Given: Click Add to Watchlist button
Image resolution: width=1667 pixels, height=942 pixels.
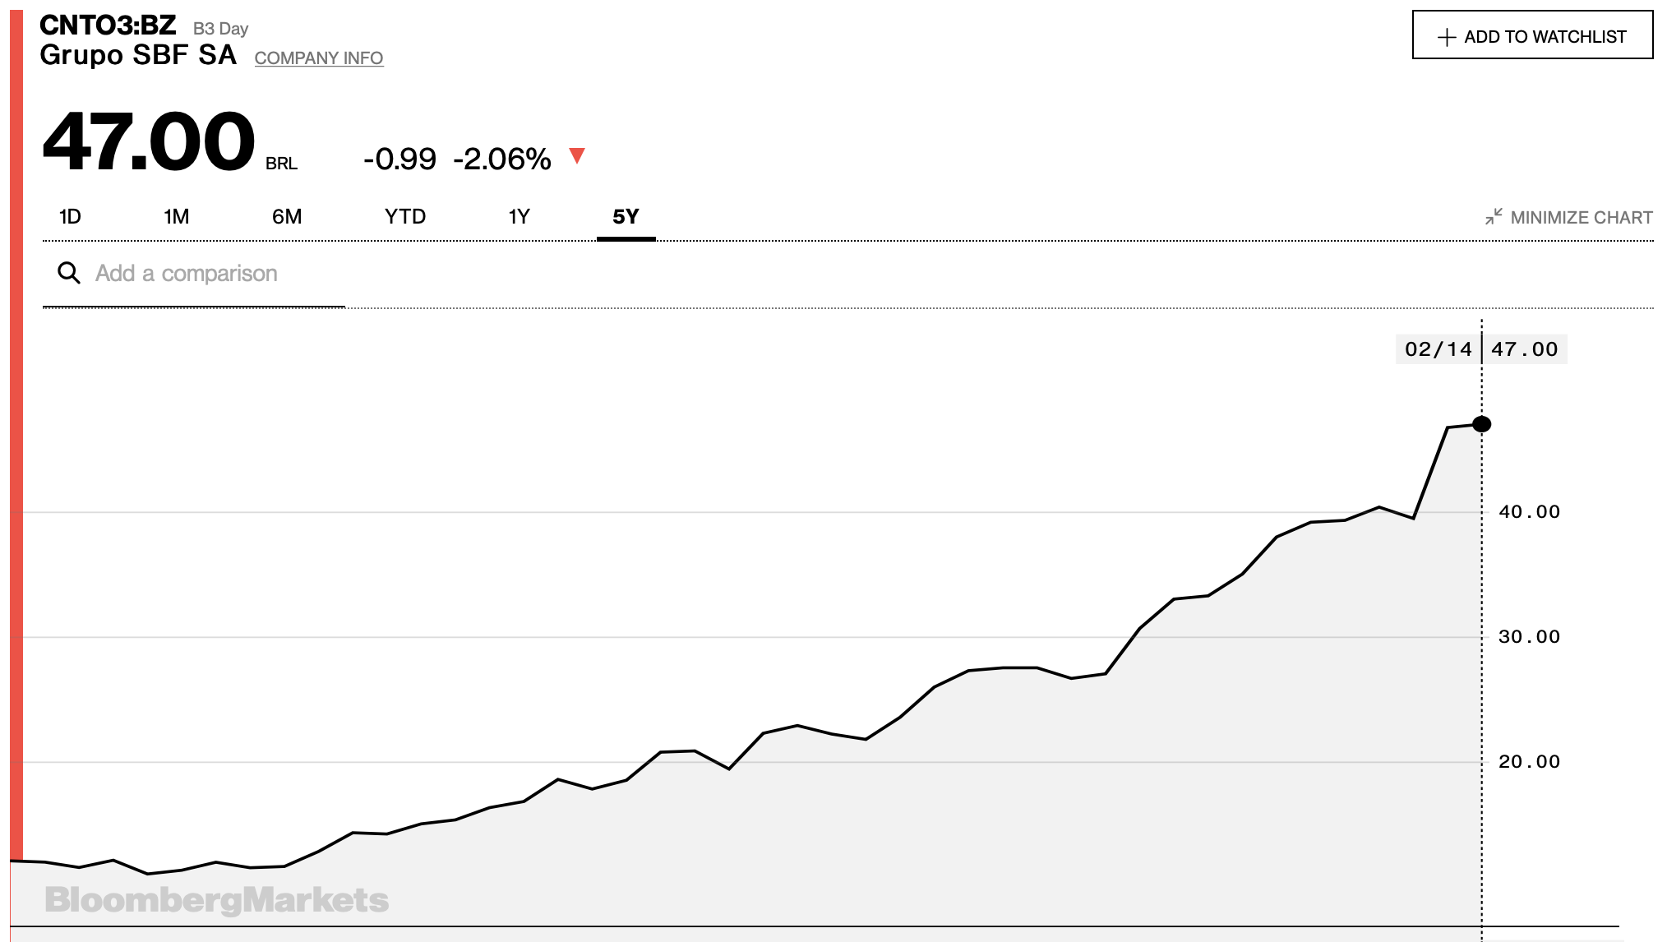Looking at the screenshot, I should (1532, 35).
